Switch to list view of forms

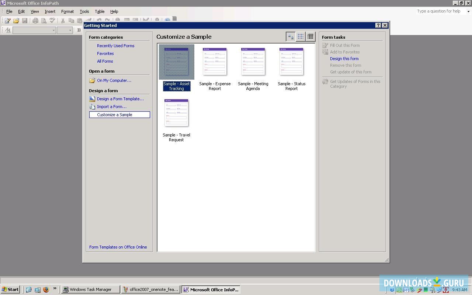301,37
